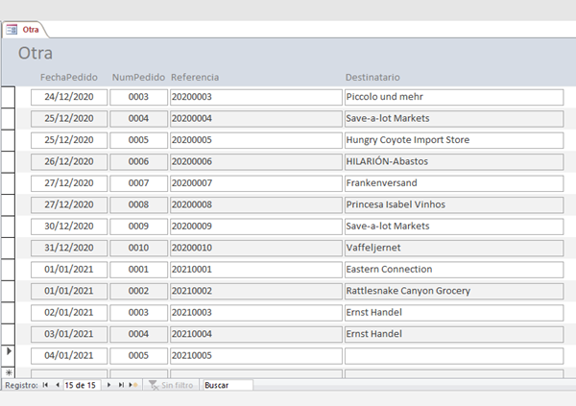
Task: Click NumPedido field 0005 of 04/01/2021 row
Action: click(x=138, y=356)
